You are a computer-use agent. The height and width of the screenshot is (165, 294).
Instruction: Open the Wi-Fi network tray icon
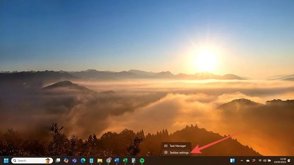coord(260,161)
